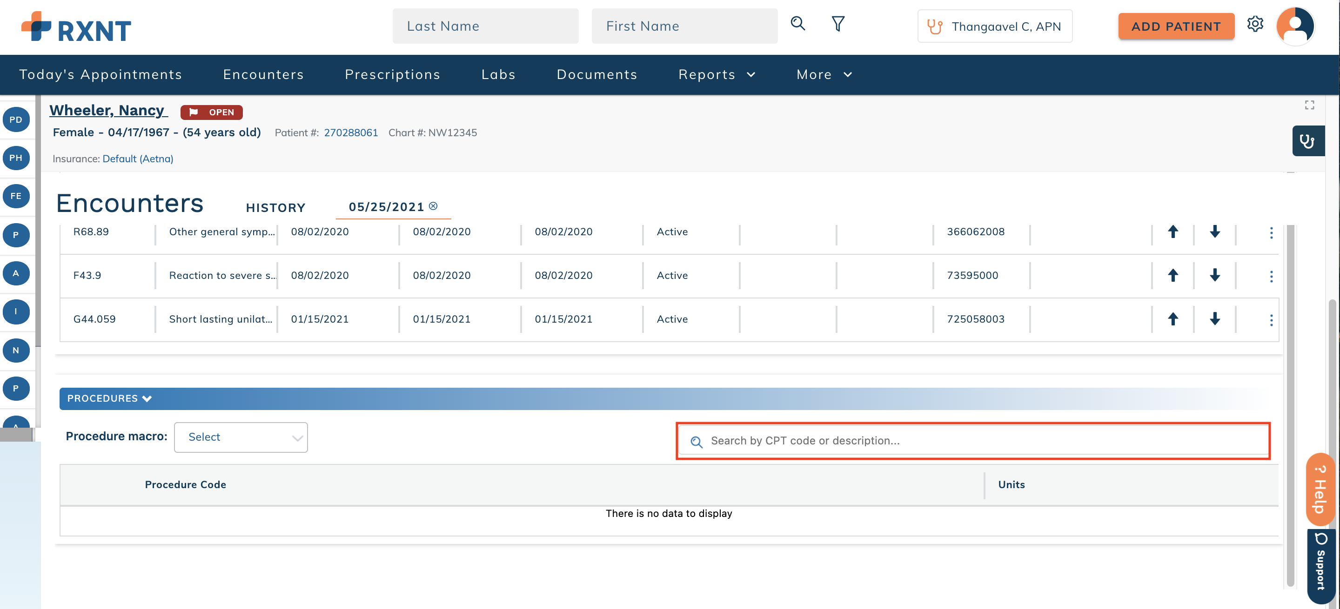The image size is (1340, 609).
Task: Click the CPT code search field
Action: tap(973, 441)
